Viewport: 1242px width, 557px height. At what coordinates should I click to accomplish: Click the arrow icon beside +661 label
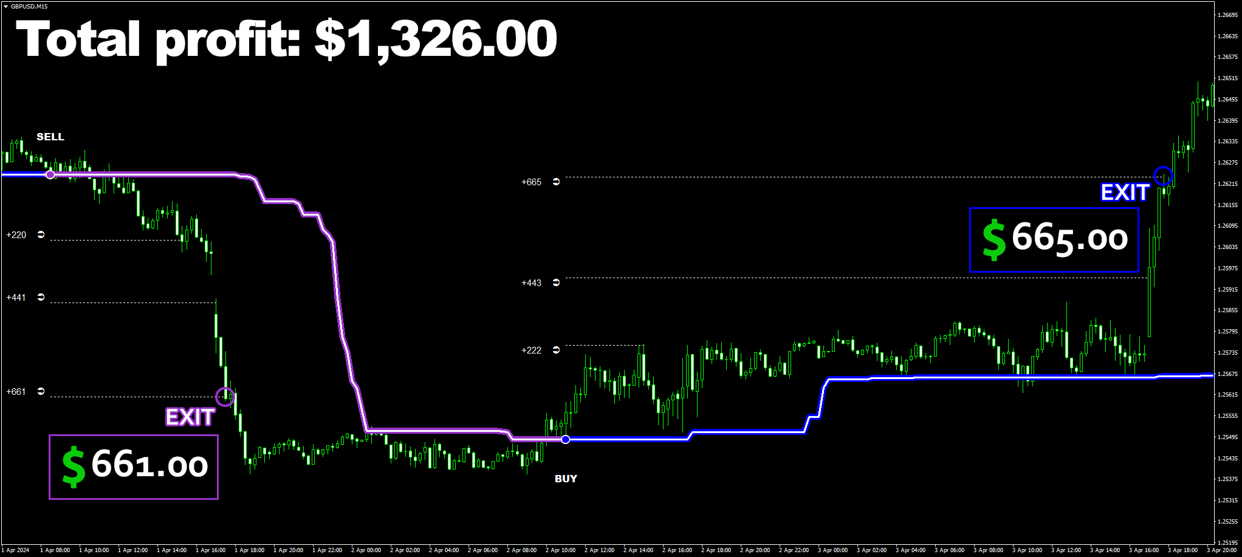pyautogui.click(x=41, y=391)
